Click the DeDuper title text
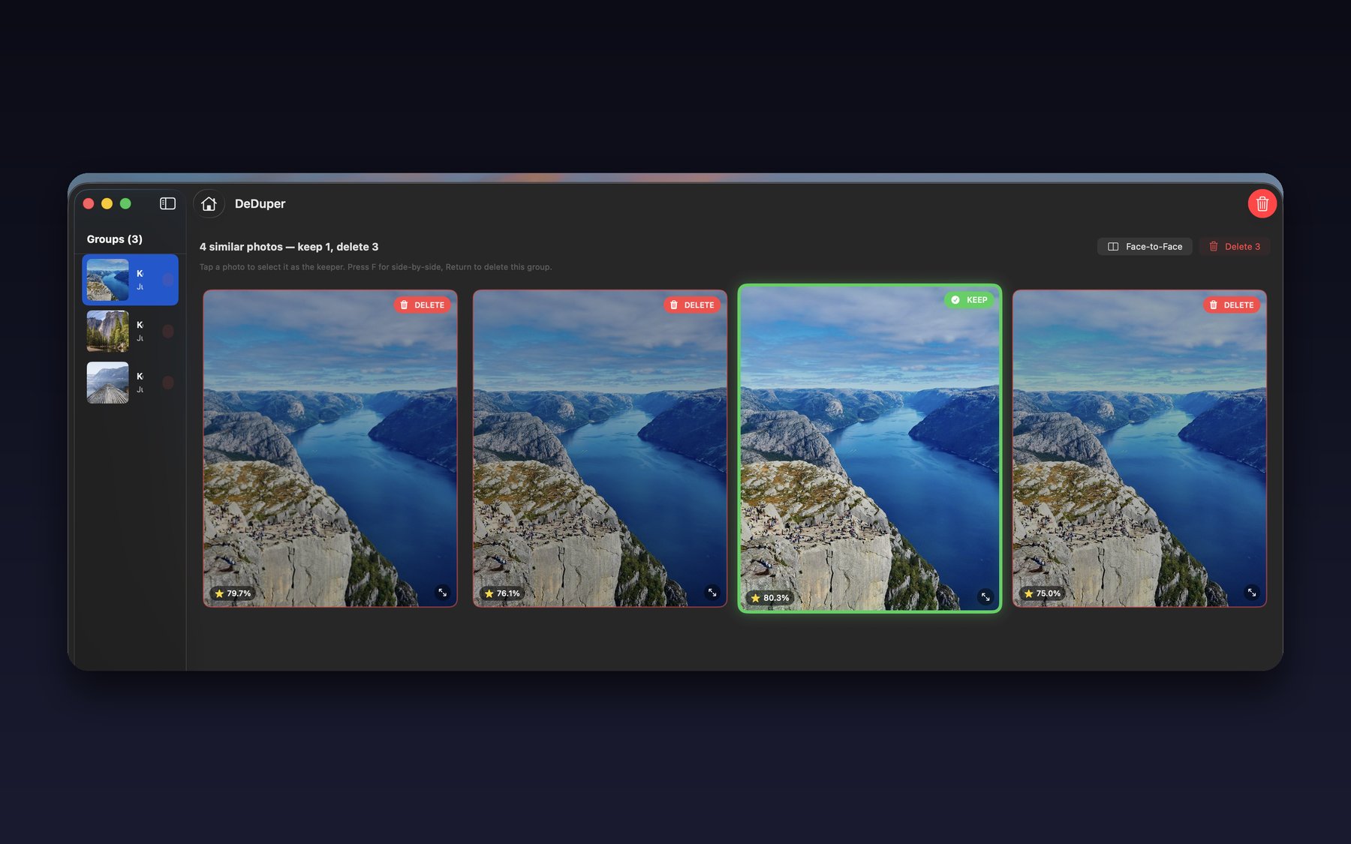This screenshot has height=844, width=1351. coord(260,203)
